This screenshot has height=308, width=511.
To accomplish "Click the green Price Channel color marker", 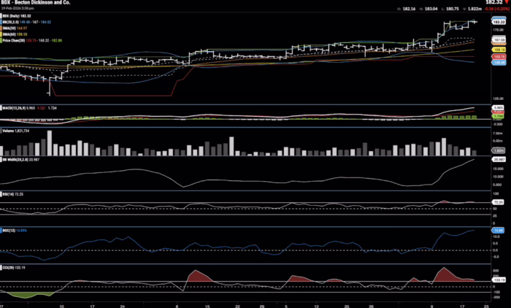I will [1, 40].
